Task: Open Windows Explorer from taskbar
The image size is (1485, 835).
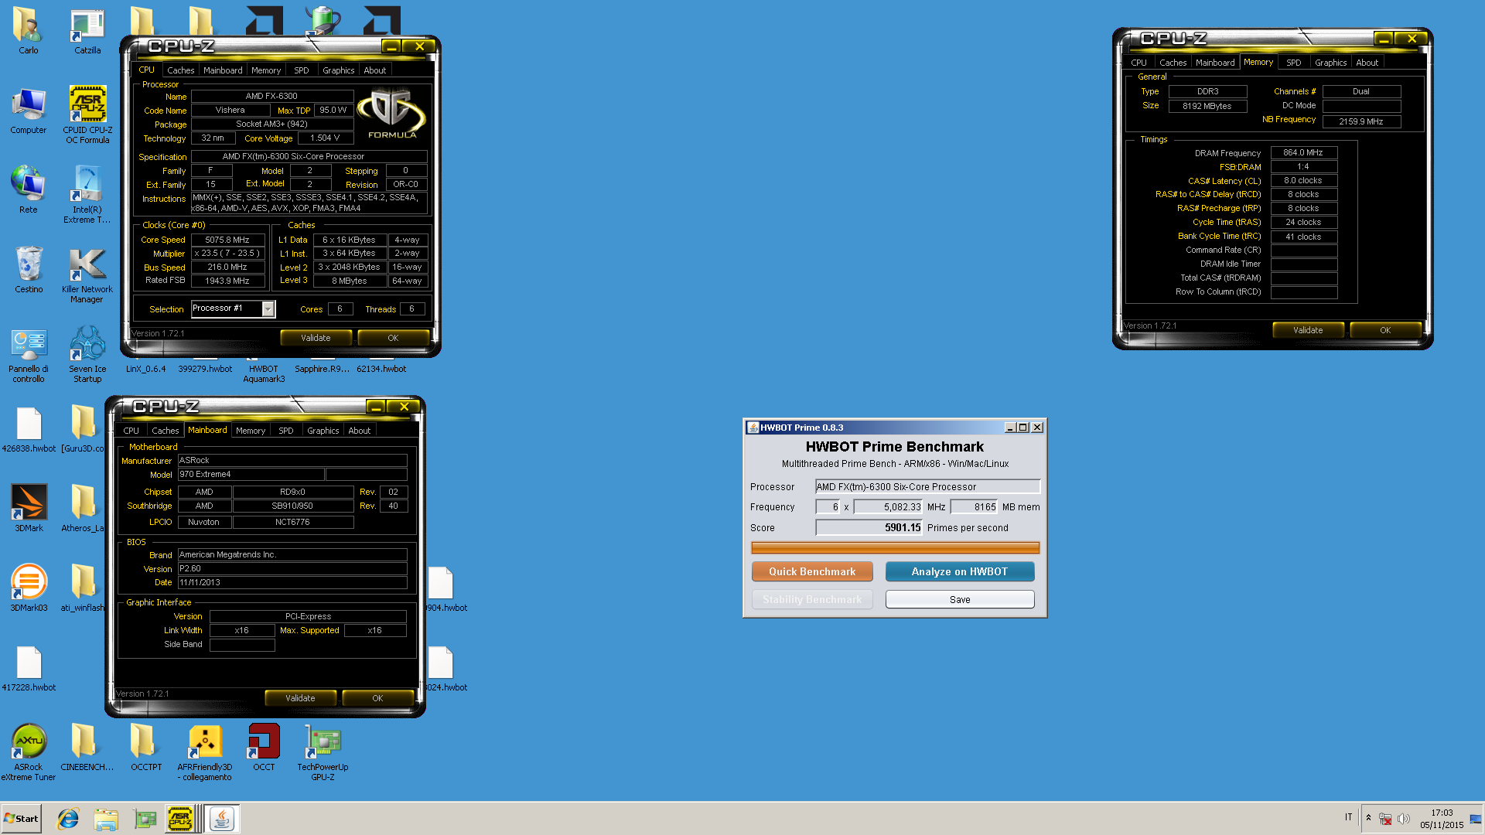Action: click(x=106, y=819)
